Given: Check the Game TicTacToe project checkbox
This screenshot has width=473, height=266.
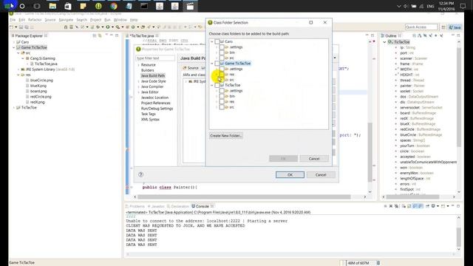Looking at the screenshot, I should [x=217, y=64].
